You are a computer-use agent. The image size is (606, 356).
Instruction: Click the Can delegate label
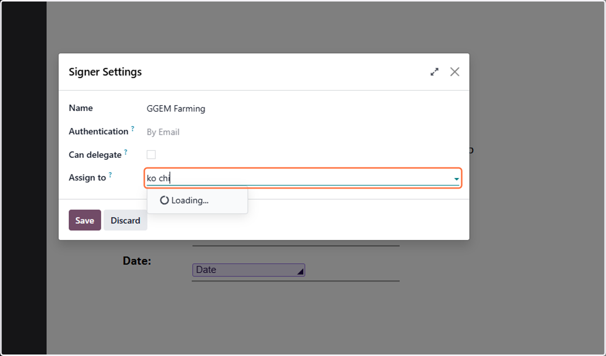pyautogui.click(x=95, y=155)
